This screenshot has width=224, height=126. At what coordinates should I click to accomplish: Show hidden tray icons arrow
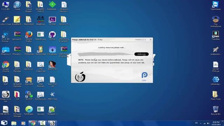point(201,123)
